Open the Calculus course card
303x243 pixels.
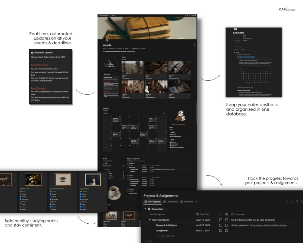[x=133, y=89]
